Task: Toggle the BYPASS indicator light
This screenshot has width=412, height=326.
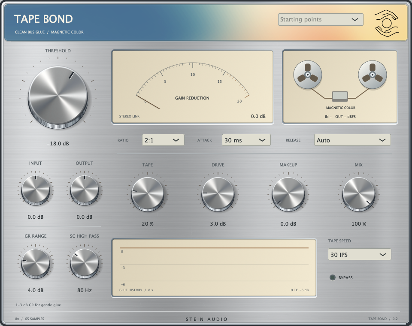Action: click(x=332, y=278)
